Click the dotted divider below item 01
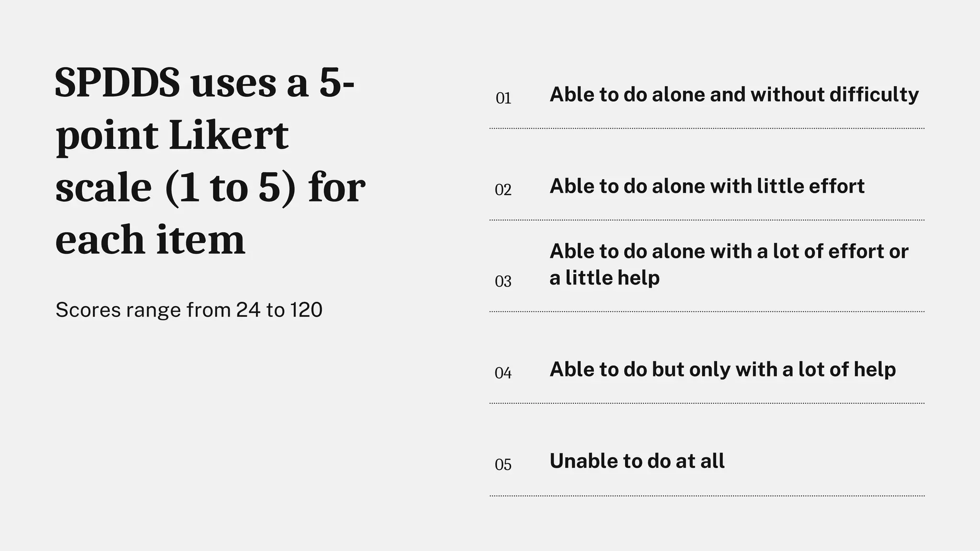The width and height of the screenshot is (980, 551). tap(707, 128)
